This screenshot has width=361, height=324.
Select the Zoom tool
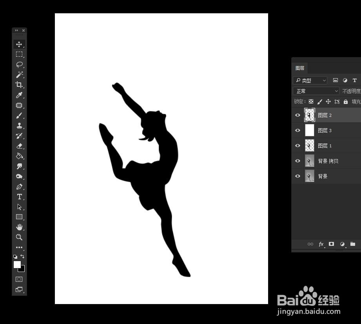pyautogui.click(x=19, y=237)
